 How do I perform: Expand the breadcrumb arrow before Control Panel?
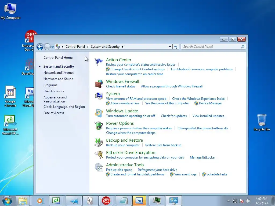[62, 47]
